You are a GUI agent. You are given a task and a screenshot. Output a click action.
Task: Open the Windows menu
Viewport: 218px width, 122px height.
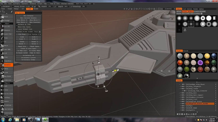coord(33,4)
